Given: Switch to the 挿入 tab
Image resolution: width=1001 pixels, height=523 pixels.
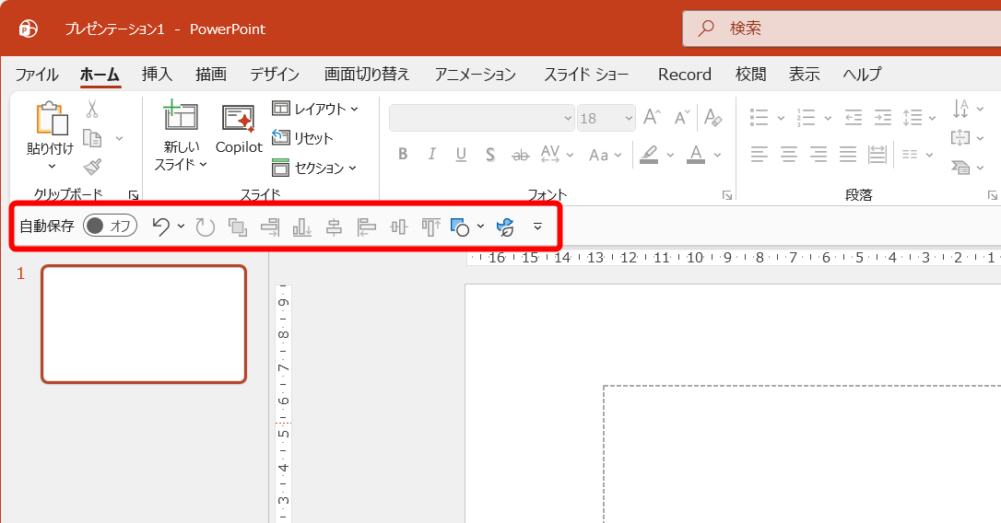Looking at the screenshot, I should (x=157, y=75).
